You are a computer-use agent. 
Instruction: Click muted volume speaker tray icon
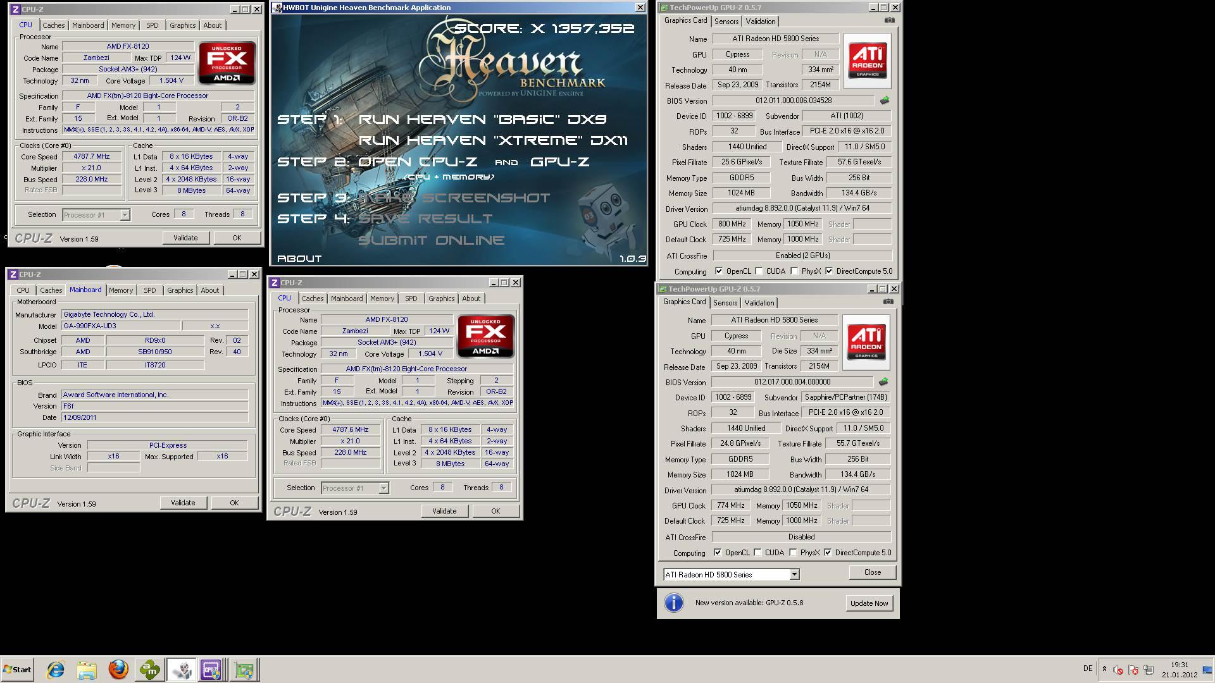point(1118,670)
